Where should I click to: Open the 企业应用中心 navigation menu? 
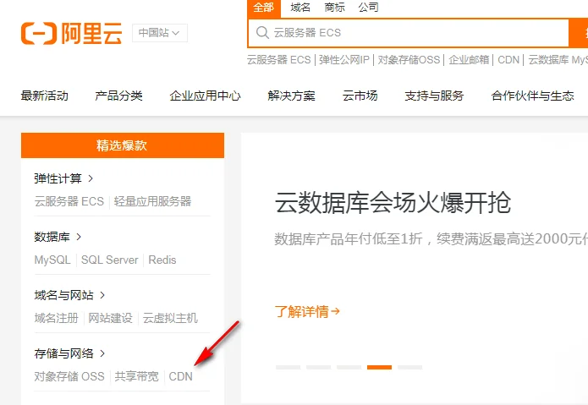(205, 96)
